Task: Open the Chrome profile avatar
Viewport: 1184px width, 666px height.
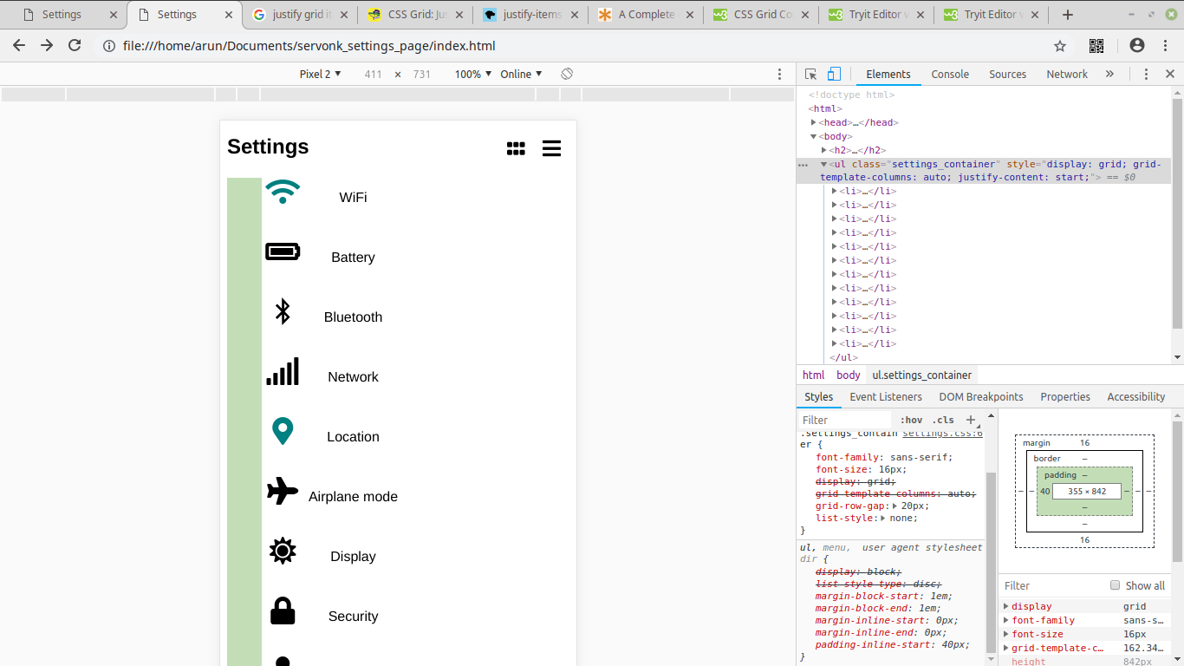Action: click(1137, 46)
